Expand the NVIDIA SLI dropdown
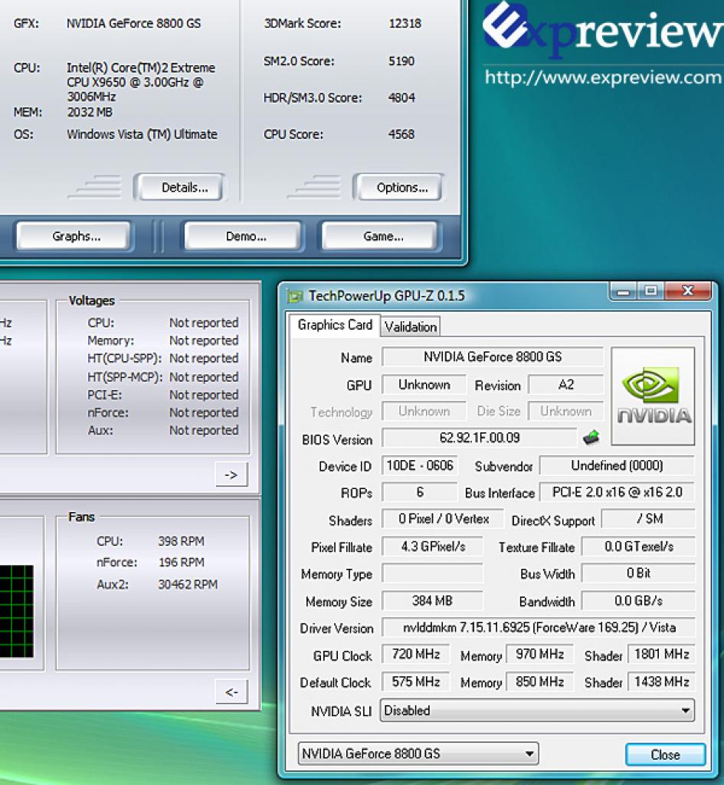The width and height of the screenshot is (724, 785). (537, 711)
